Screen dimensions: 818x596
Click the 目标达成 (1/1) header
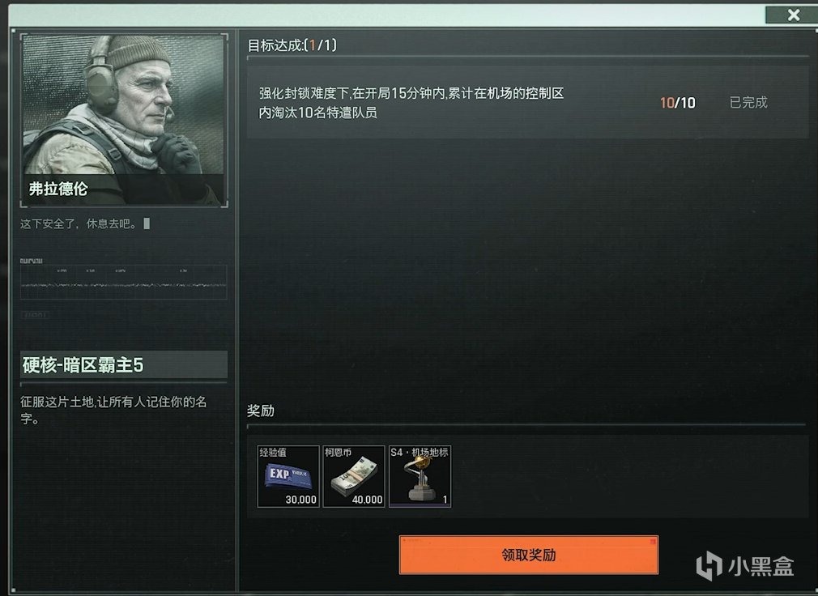click(x=292, y=45)
